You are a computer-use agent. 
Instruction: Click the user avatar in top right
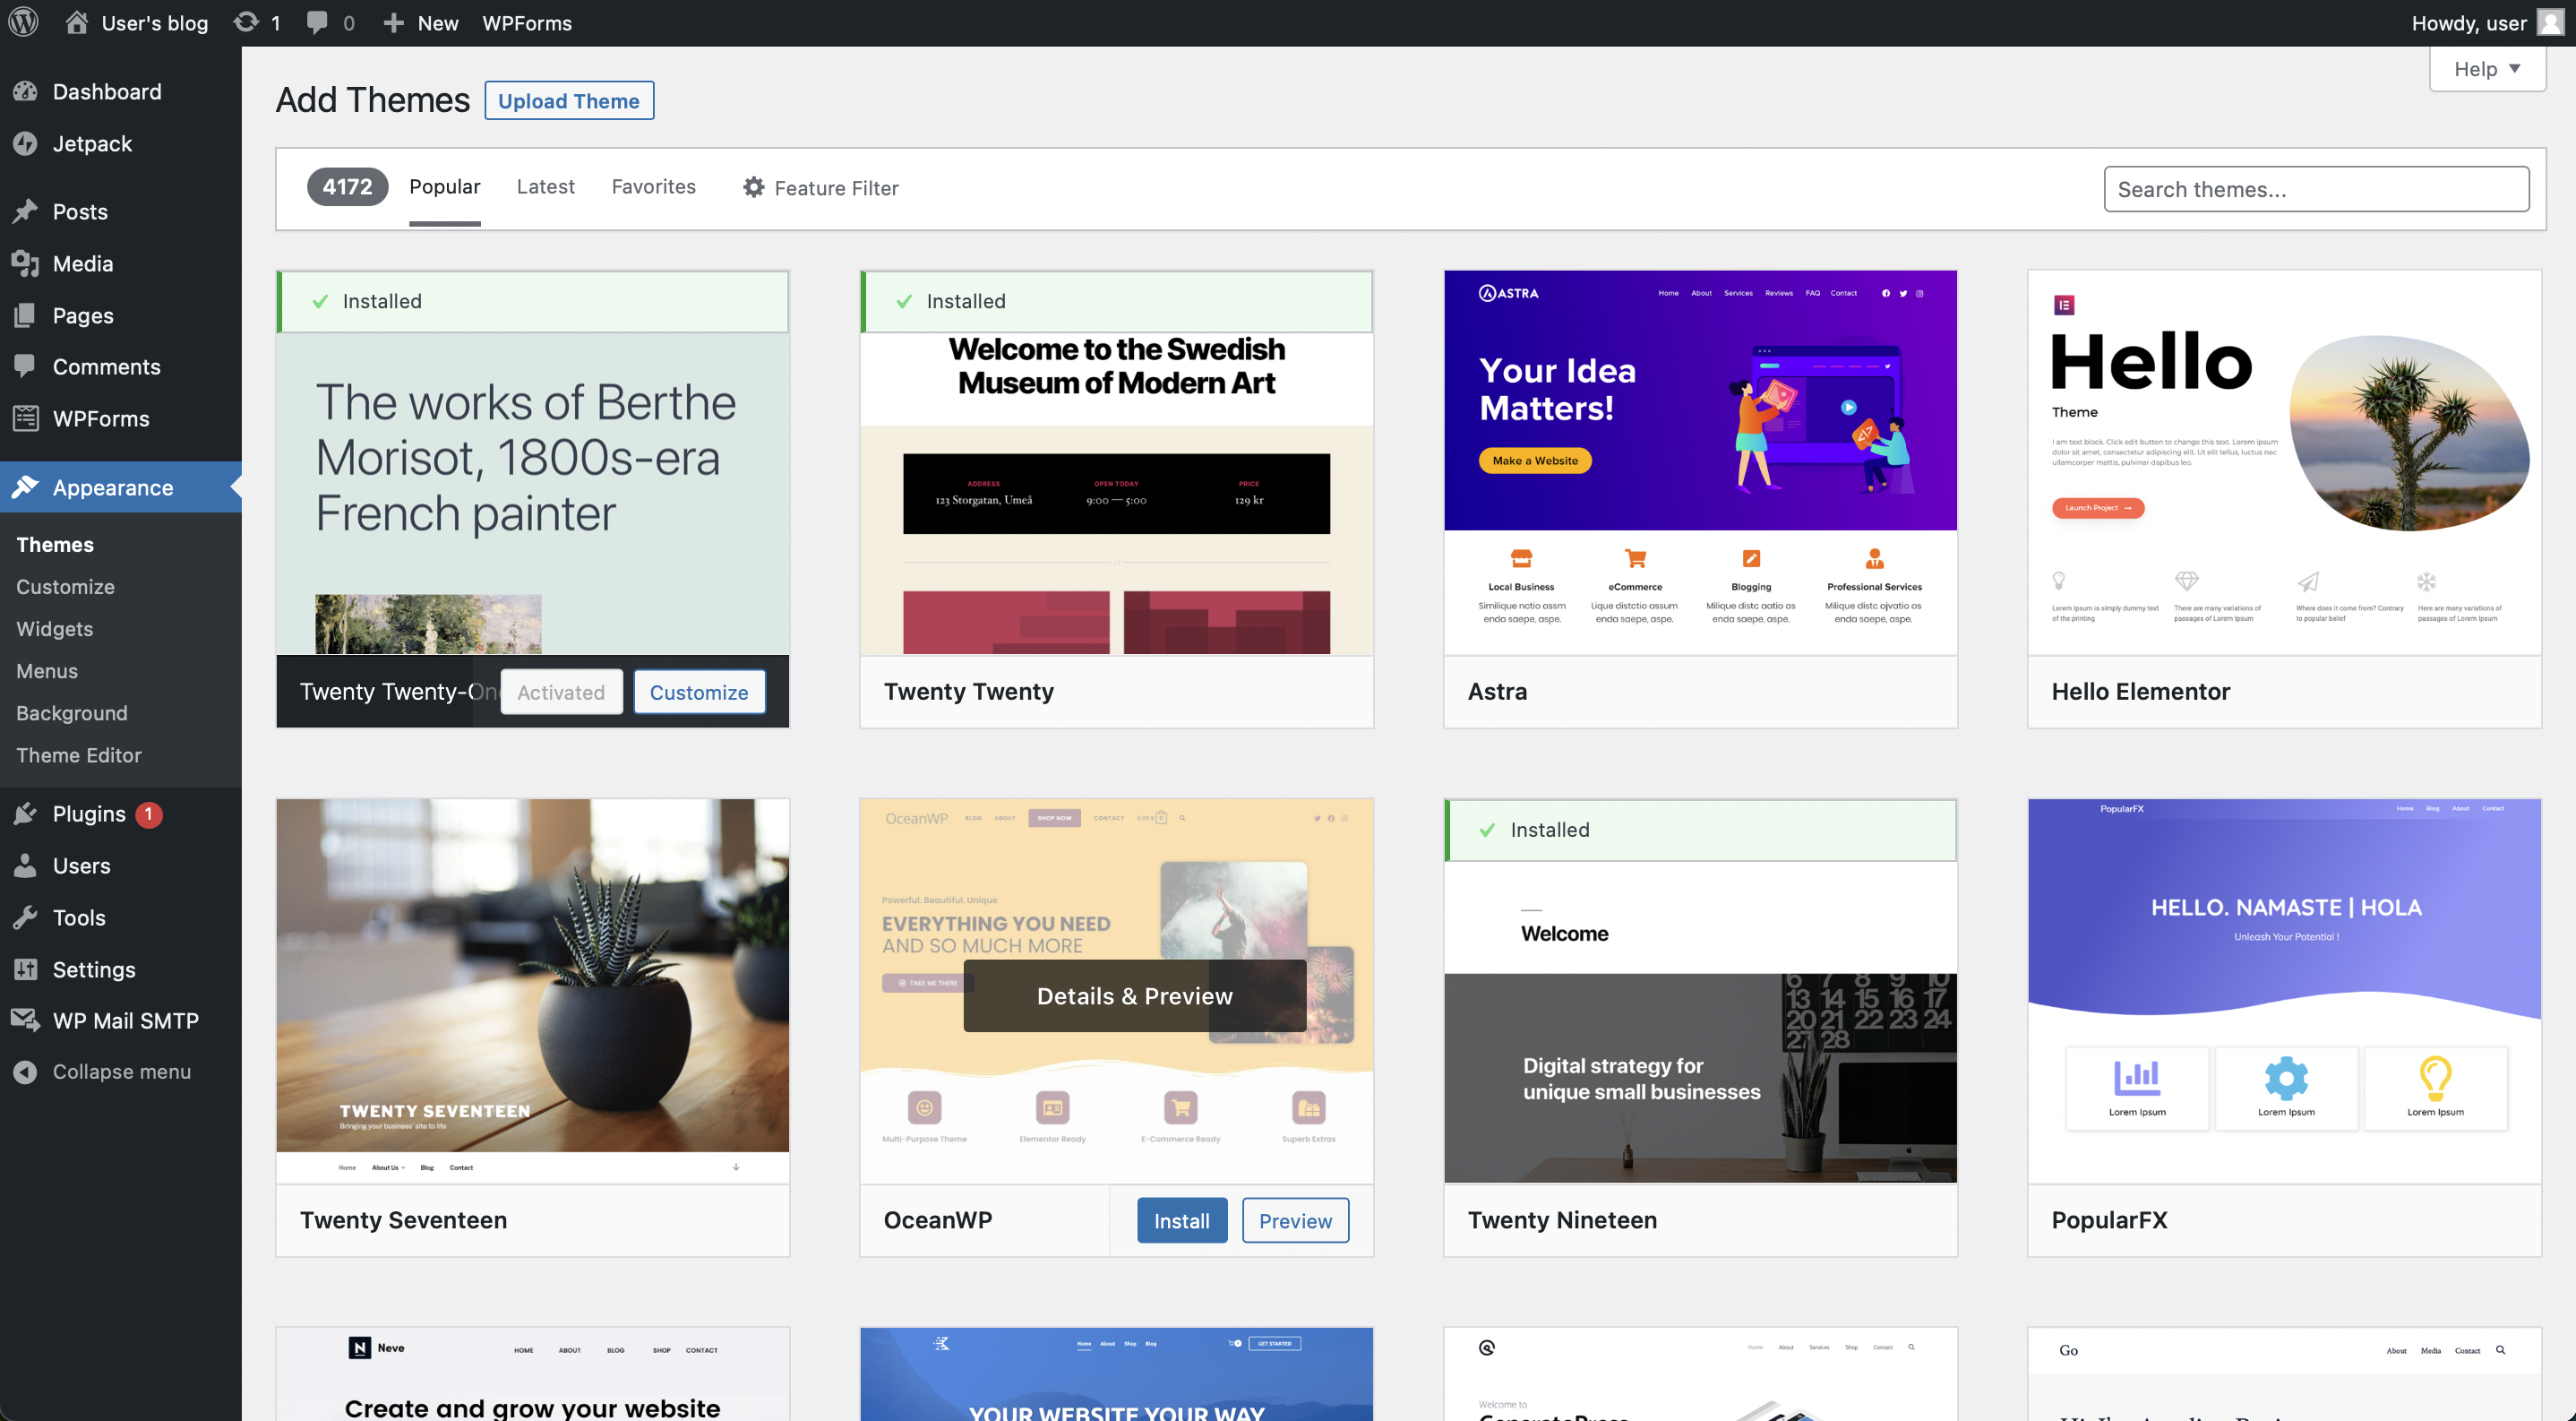coord(2550,22)
